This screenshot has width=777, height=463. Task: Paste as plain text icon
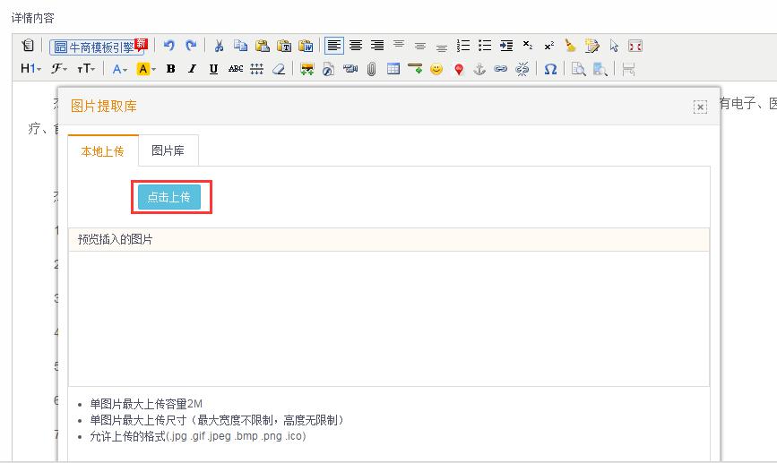(284, 46)
